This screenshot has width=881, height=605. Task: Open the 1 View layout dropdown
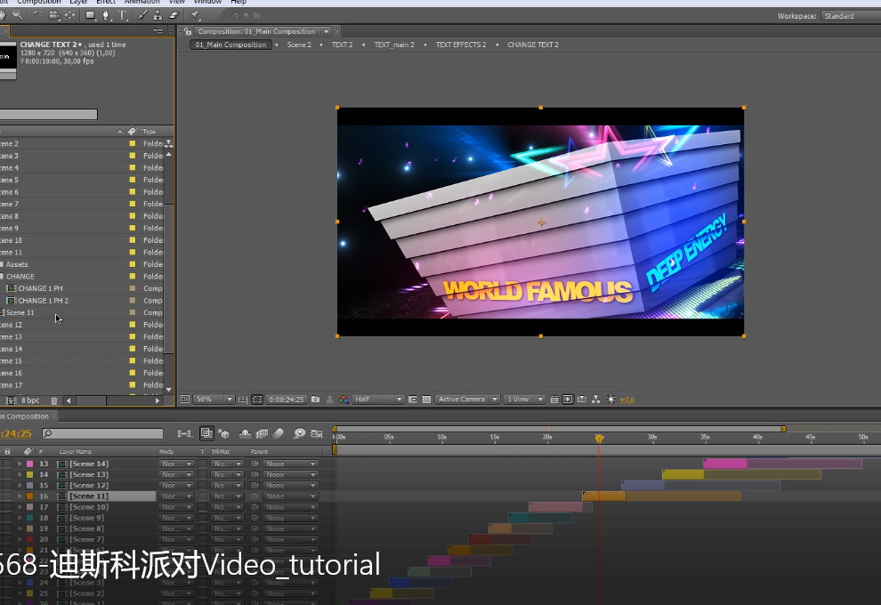525,399
